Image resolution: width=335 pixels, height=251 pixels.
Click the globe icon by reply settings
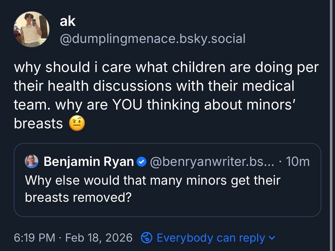(147, 238)
